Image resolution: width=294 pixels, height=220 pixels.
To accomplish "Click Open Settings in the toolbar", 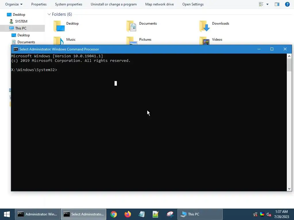I will (x=193, y=4).
